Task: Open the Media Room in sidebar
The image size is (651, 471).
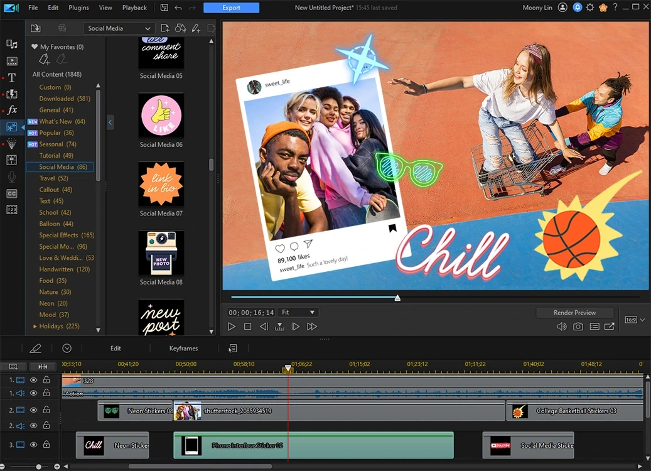Action: pyautogui.click(x=11, y=44)
